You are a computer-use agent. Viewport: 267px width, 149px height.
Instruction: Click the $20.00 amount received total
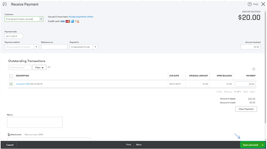point(249,17)
